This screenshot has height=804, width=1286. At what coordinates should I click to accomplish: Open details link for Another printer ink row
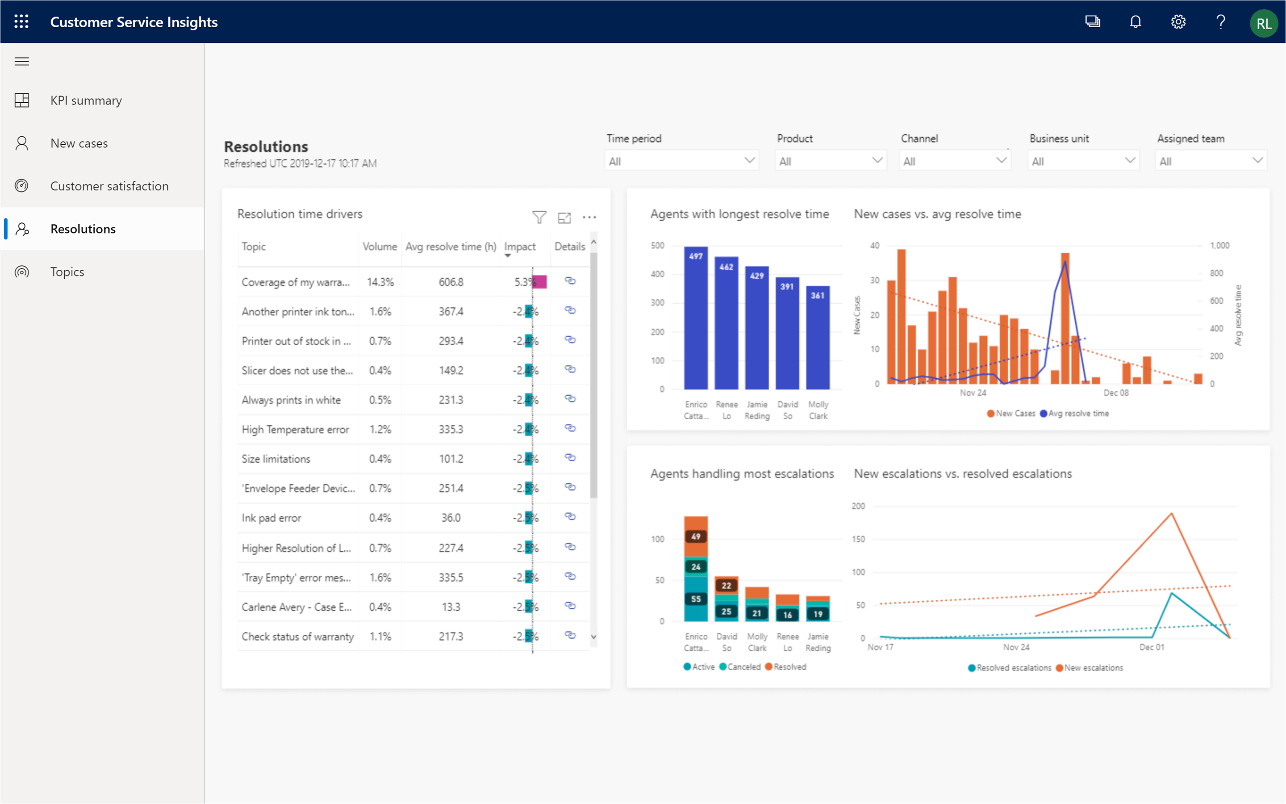(x=570, y=310)
